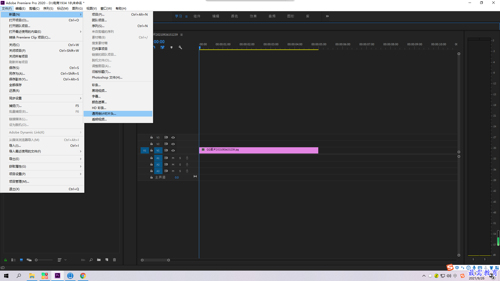Image resolution: width=500 pixels, height=281 pixels.
Task: Hide the V1 track output
Action: click(173, 150)
